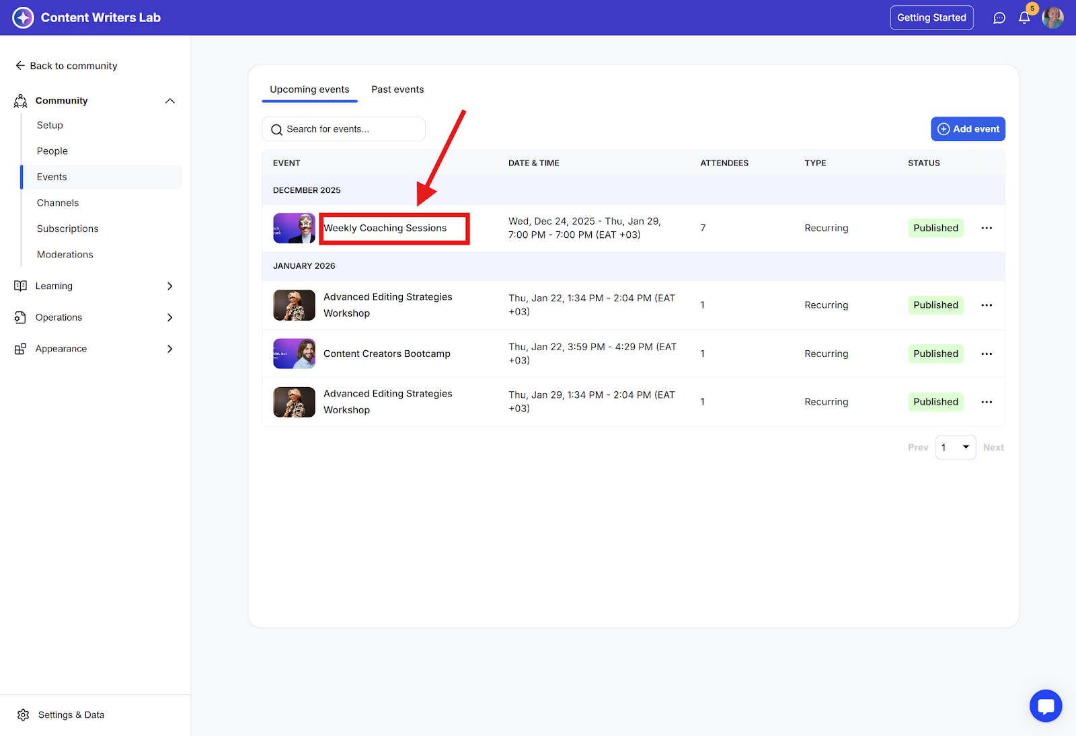Collapse the Community sidebar section
The image size is (1076, 736).
click(x=169, y=101)
